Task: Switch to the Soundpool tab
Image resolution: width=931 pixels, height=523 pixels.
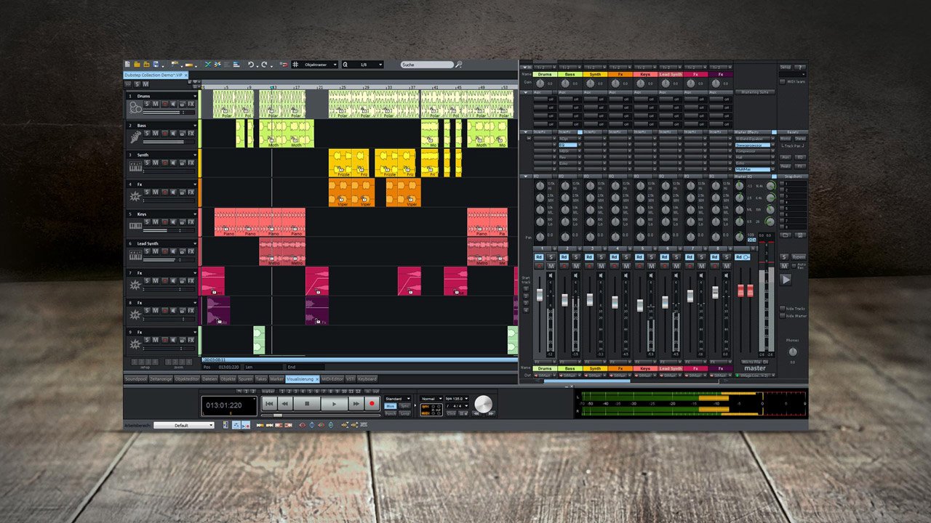Action: [135, 378]
